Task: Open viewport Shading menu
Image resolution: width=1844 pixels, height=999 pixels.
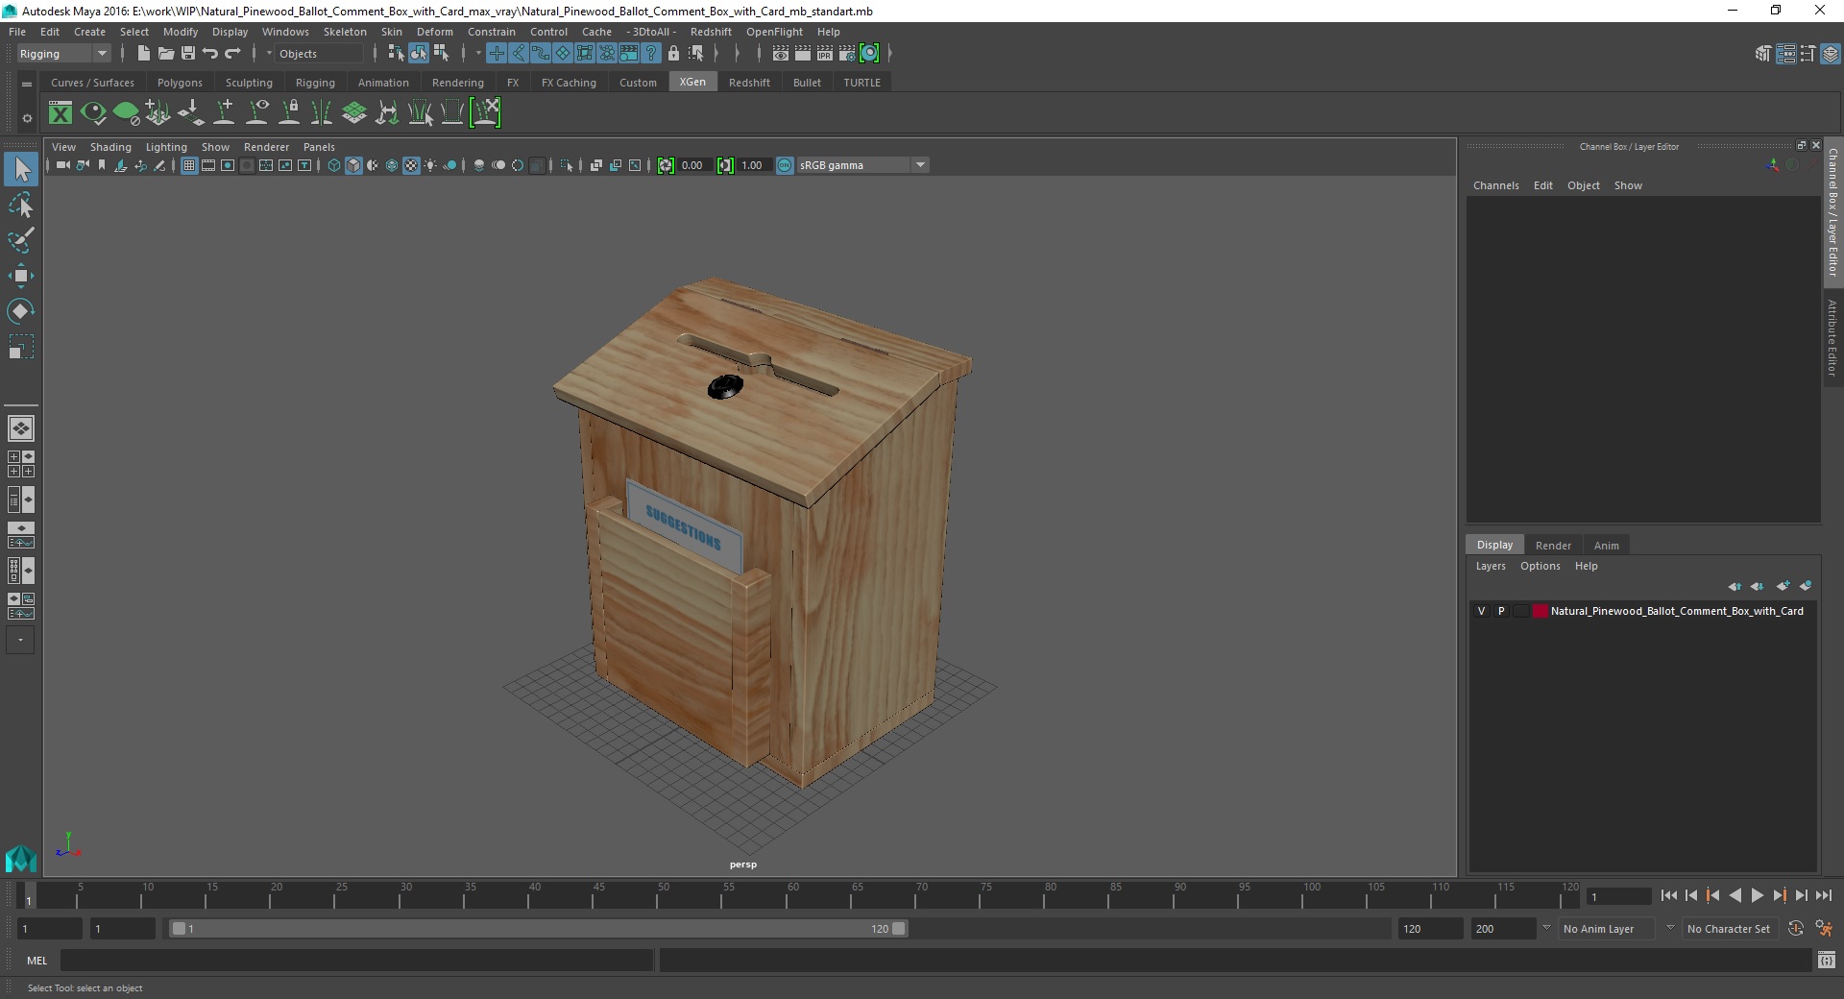Action: [x=110, y=147]
